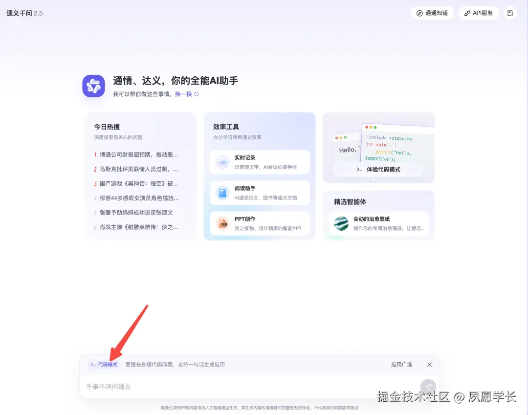Refresh suggestions with the 换一换 icon
This screenshot has height=415, width=528.
coord(196,94)
